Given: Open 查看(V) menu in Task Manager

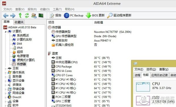Looking at the screenshot, I should click(164, 69).
